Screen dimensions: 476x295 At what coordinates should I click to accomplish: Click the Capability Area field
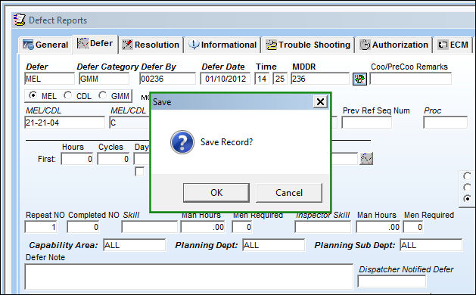(135, 245)
